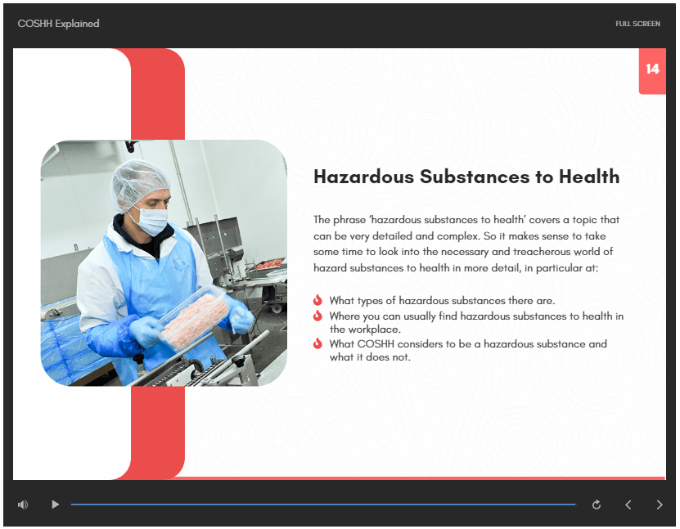The image size is (680, 529).
Task: Click midway along the playback progress bar
Action: pyautogui.click(x=323, y=504)
